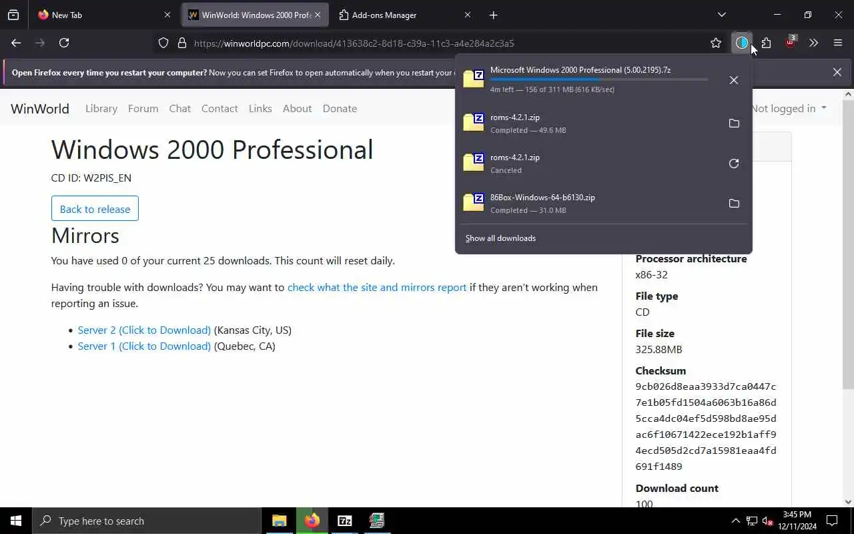The width and height of the screenshot is (854, 534).
Task: Open the Contact nav item
Action: pos(220,108)
